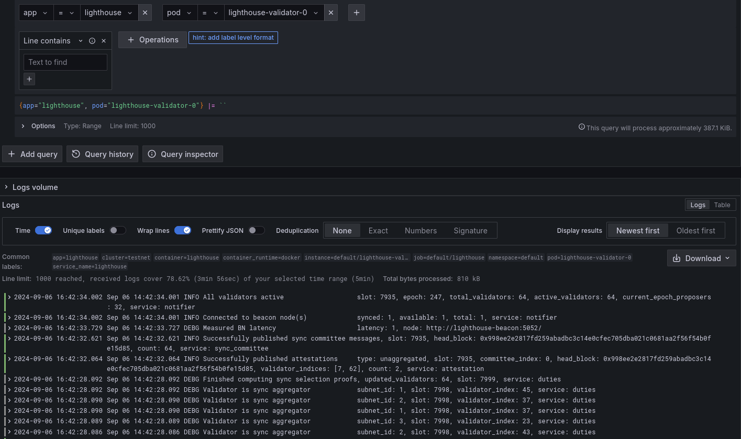Open the Query inspector
Image resolution: width=741 pixels, height=439 pixels.
pos(183,154)
